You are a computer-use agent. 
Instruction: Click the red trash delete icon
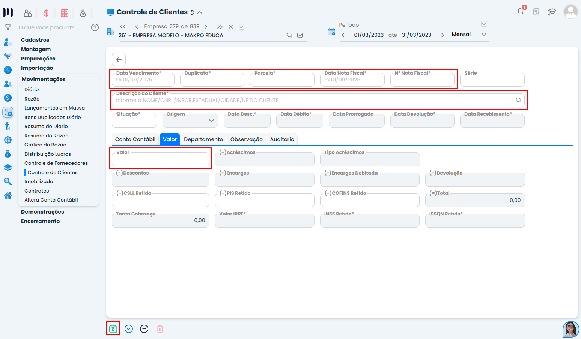click(160, 329)
